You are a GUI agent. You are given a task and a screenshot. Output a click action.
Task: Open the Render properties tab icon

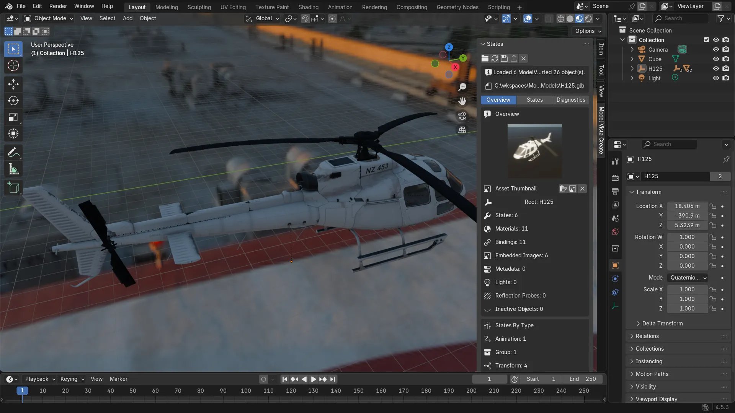(615, 178)
